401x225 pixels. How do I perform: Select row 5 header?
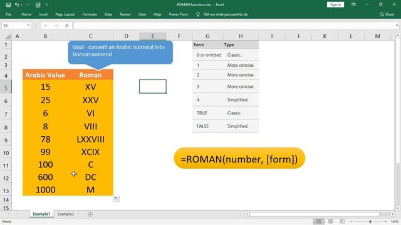tap(6, 87)
